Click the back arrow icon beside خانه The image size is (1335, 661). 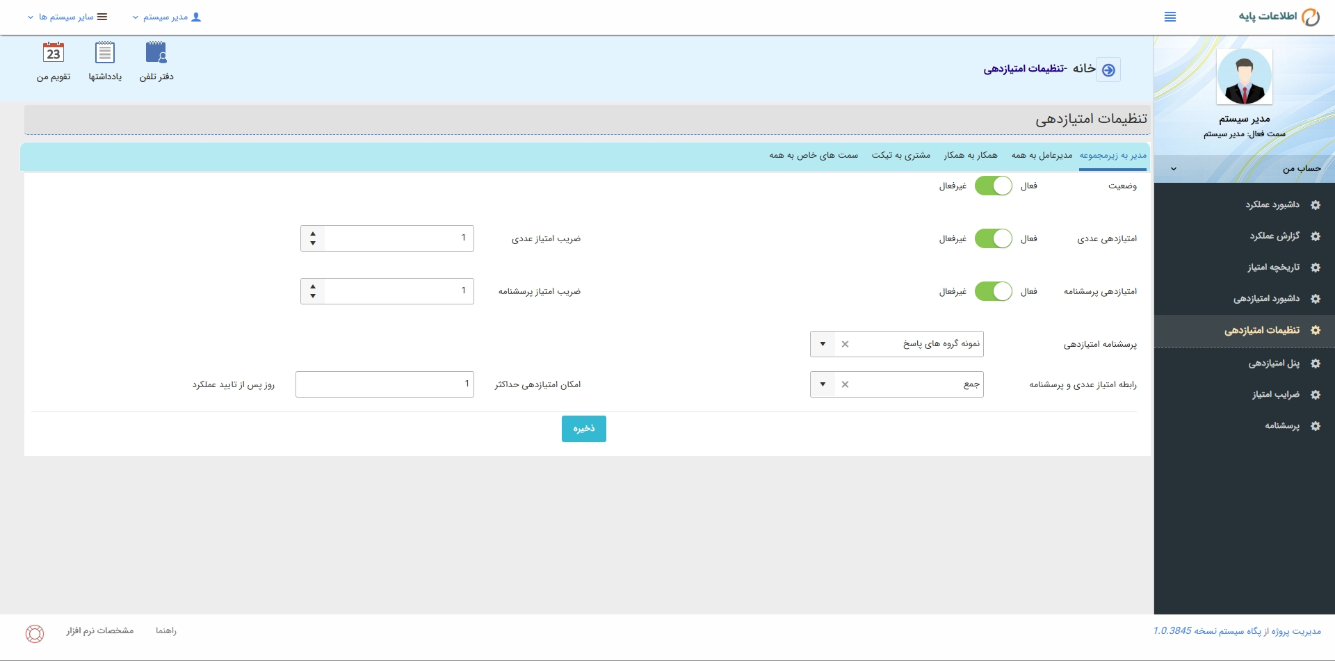[x=1108, y=70]
